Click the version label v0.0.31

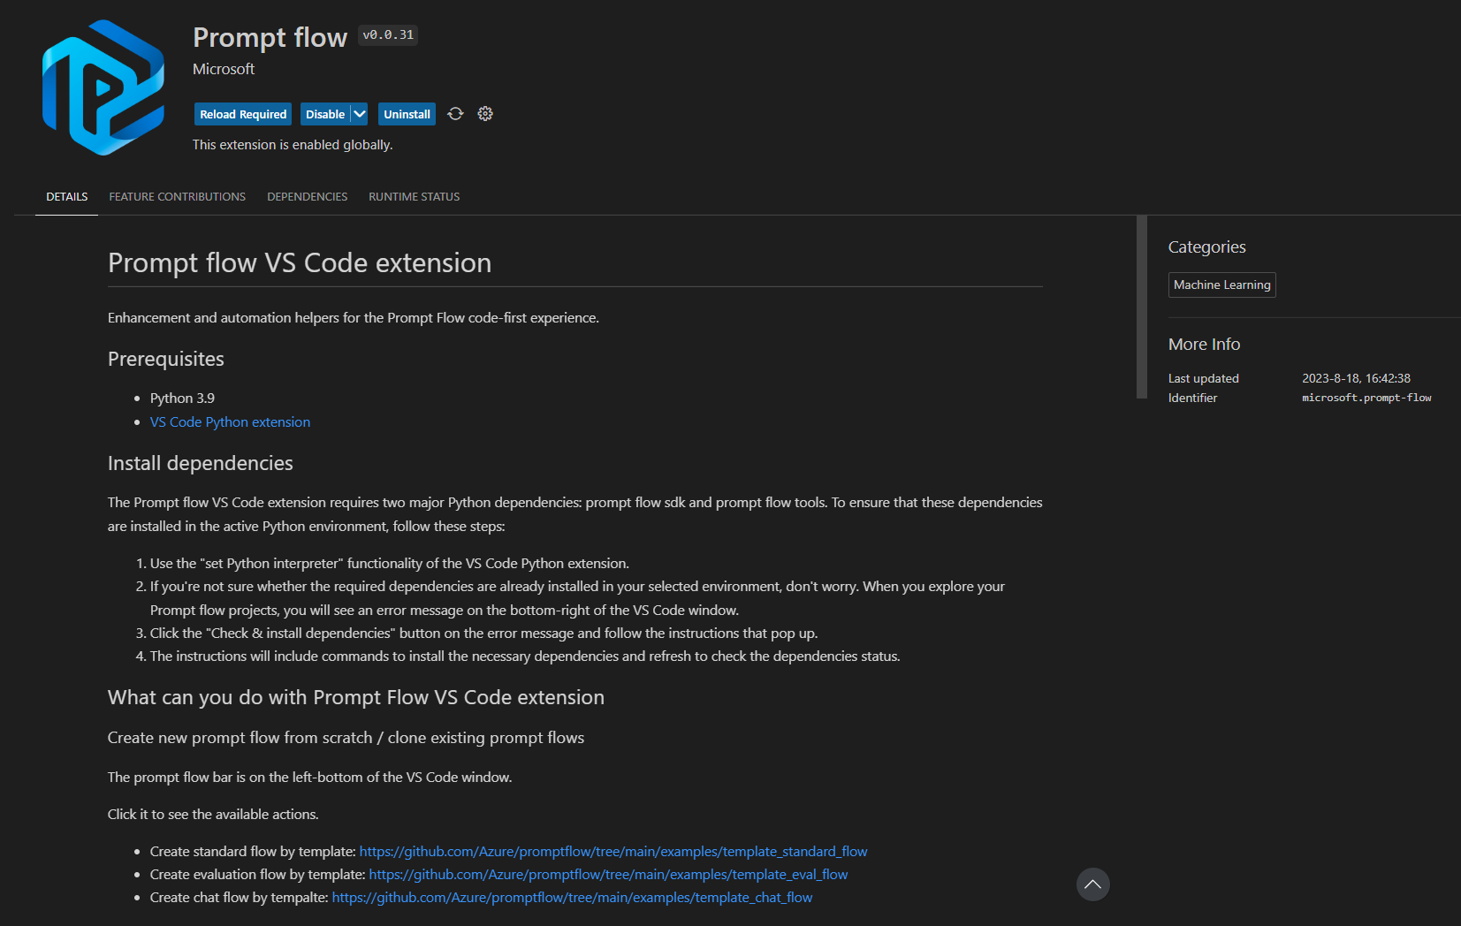click(x=388, y=35)
